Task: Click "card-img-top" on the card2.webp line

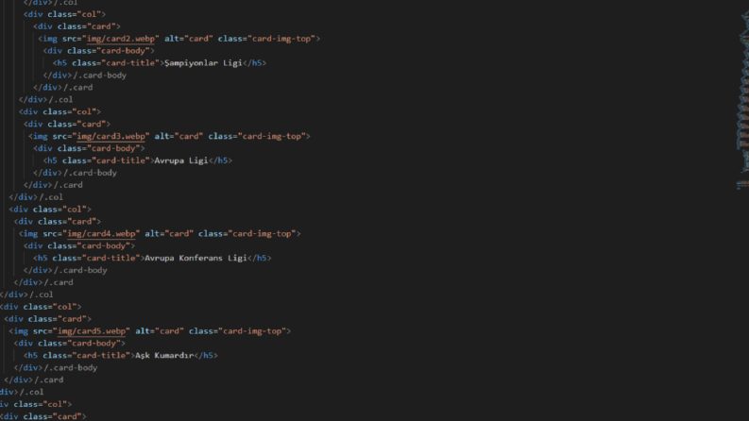Action: click(x=281, y=39)
